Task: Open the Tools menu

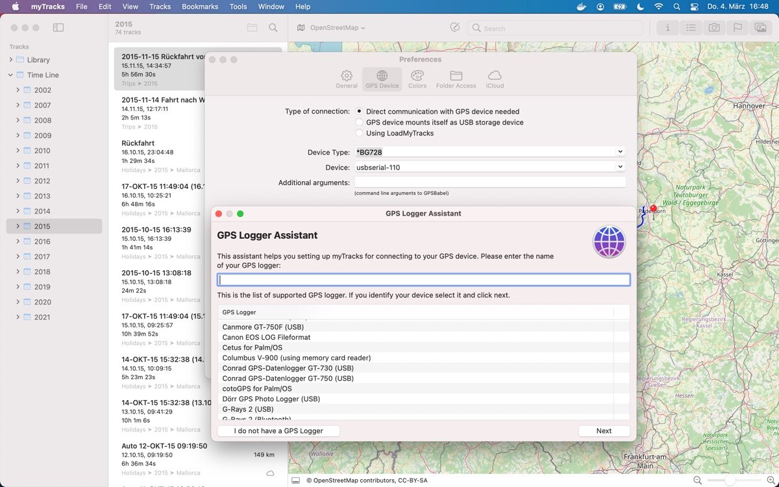Action: click(x=238, y=6)
